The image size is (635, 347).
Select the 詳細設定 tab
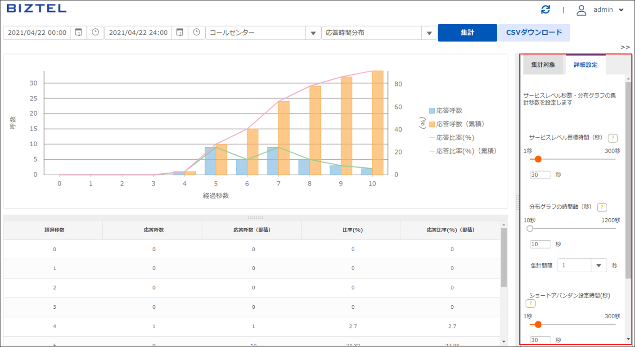coord(585,65)
